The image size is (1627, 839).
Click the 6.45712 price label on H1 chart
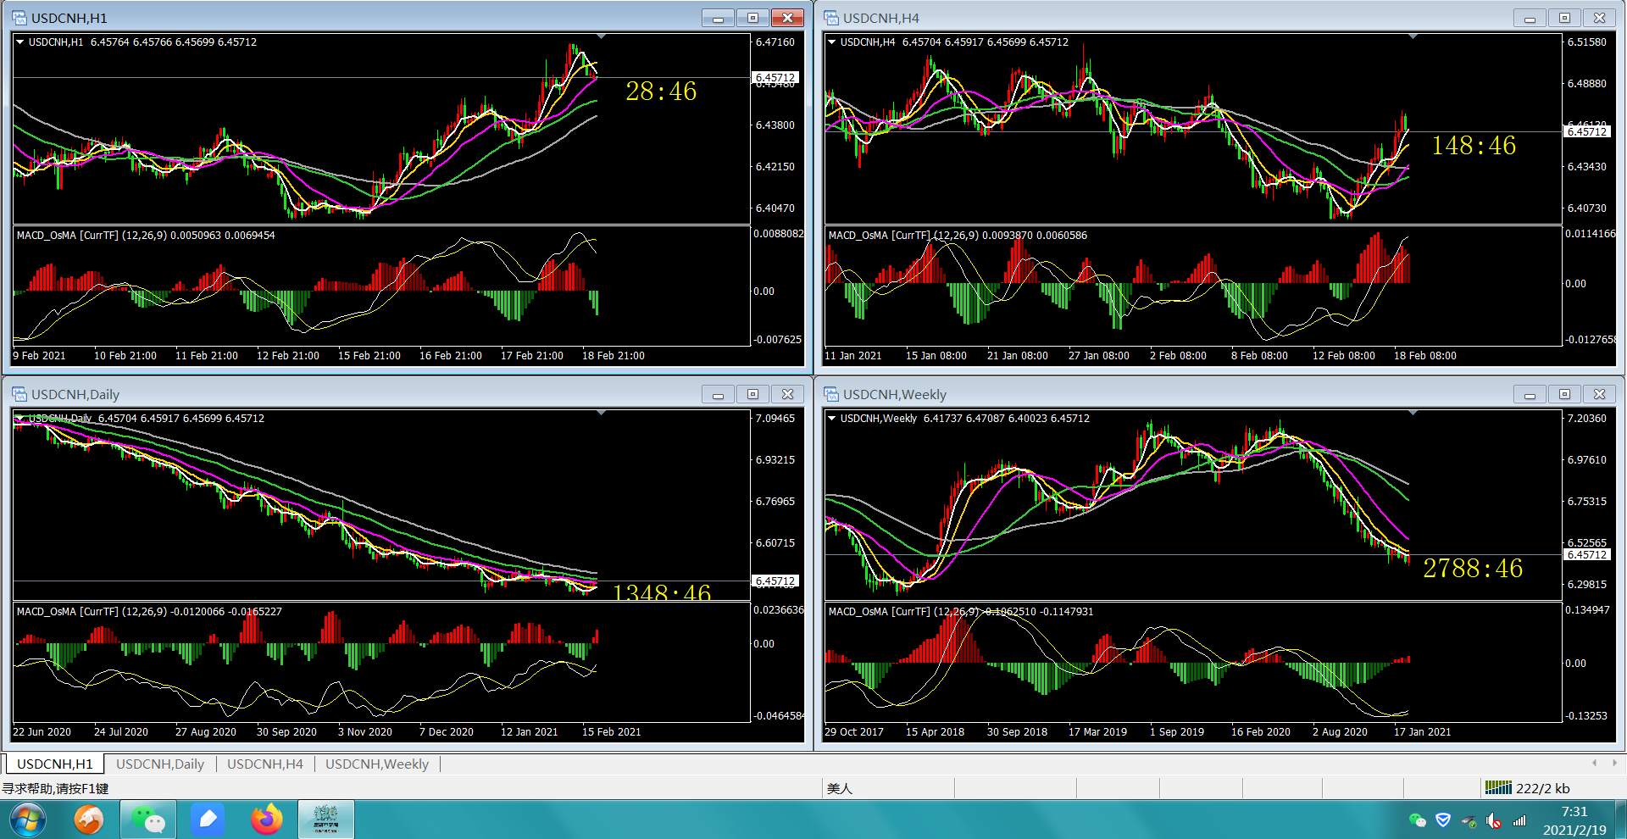tap(775, 77)
